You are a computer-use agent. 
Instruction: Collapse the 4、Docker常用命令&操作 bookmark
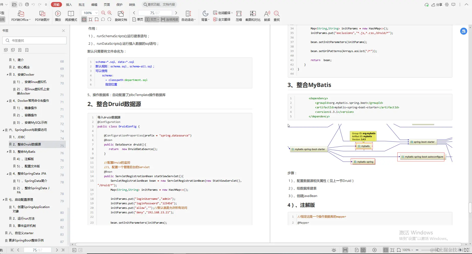(7, 101)
